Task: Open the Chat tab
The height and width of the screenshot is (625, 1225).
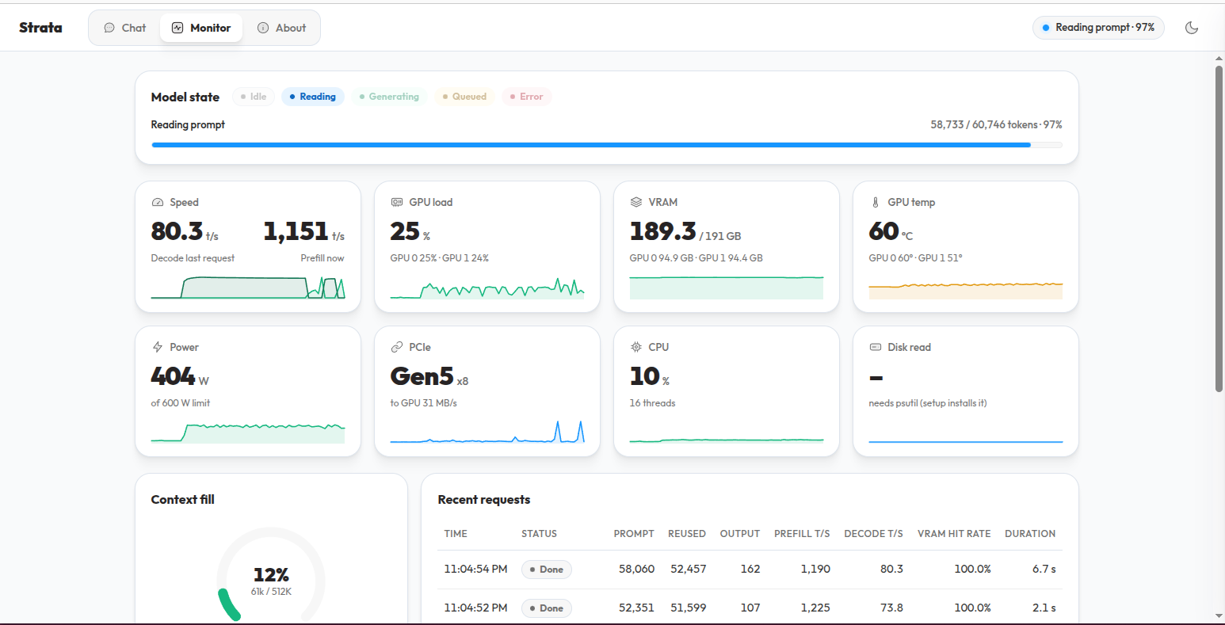Action: point(125,28)
